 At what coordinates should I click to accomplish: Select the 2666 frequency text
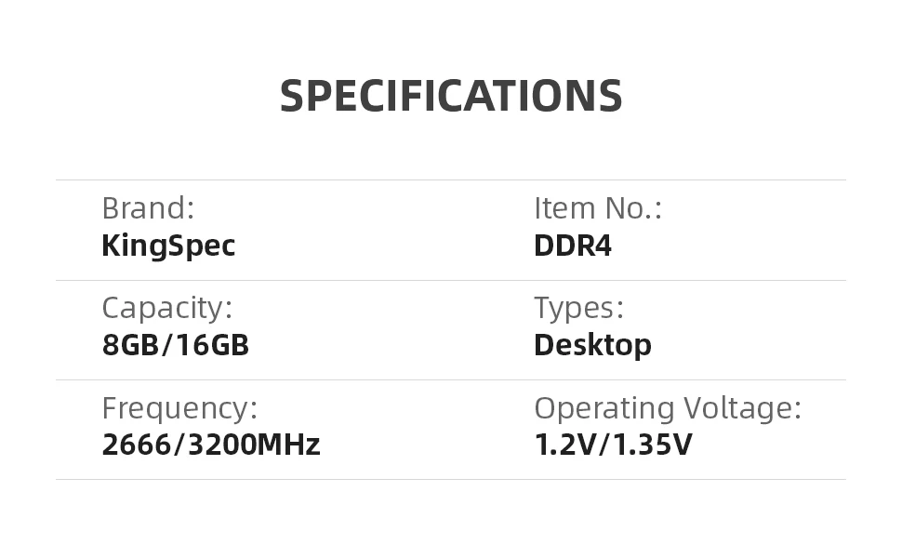(x=137, y=445)
